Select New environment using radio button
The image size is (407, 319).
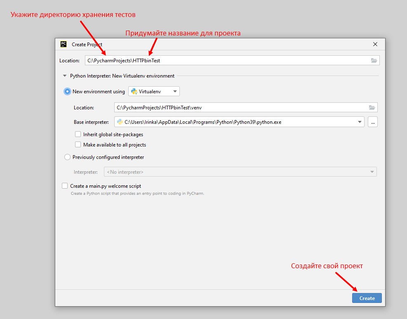point(67,92)
